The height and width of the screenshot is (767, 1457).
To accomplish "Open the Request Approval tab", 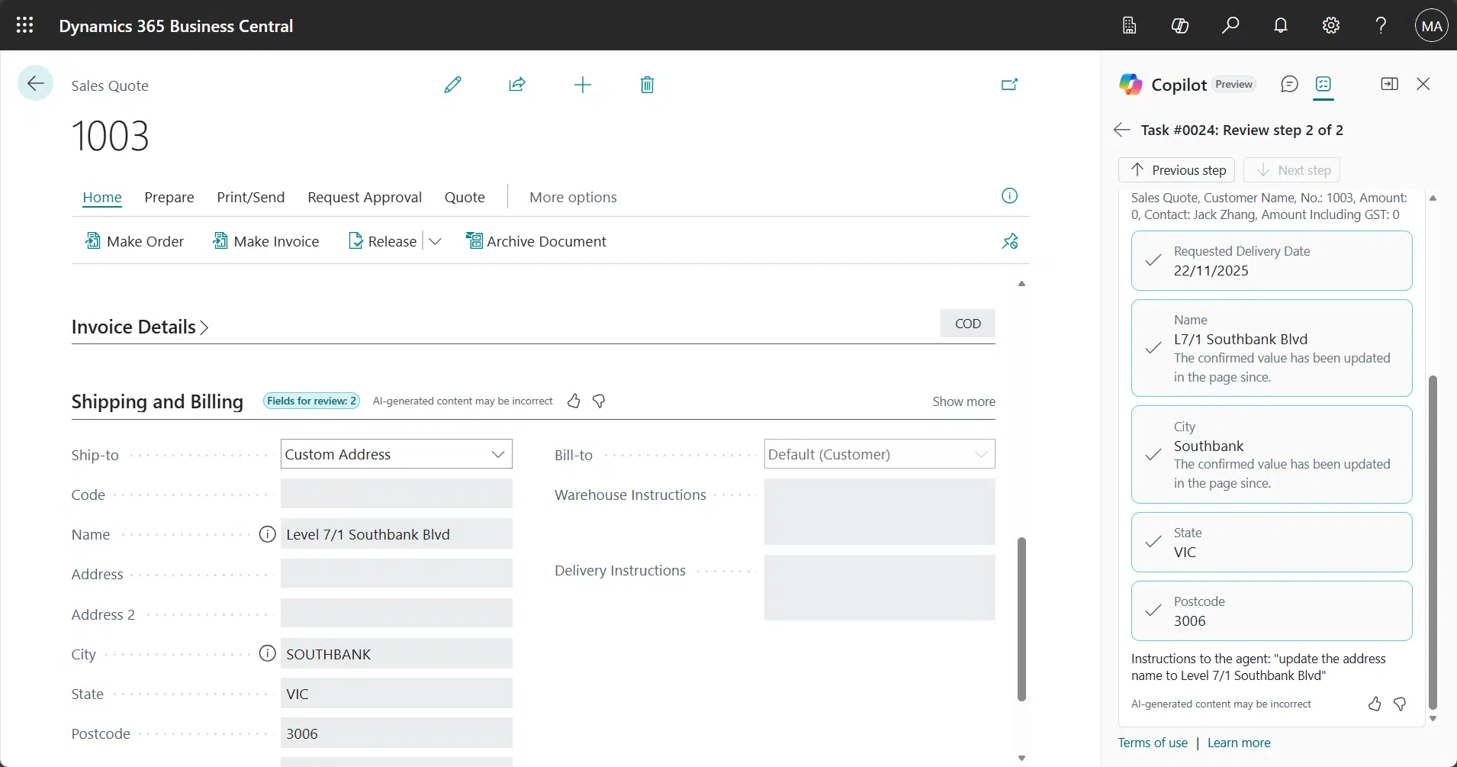I will 364,197.
